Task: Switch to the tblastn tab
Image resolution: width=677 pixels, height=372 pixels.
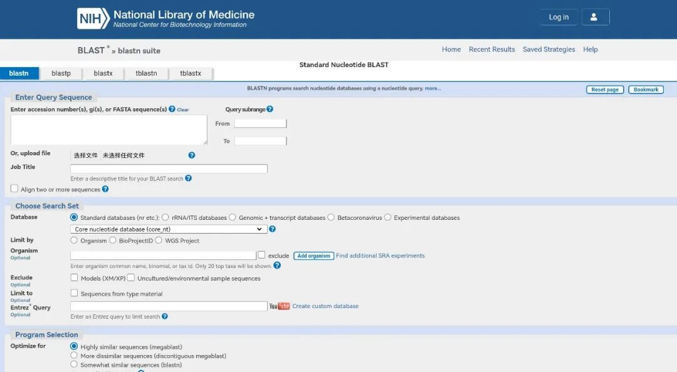Action: (x=146, y=73)
